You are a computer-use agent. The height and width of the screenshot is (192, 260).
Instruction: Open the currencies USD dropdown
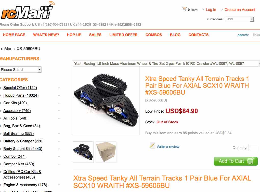239,19
